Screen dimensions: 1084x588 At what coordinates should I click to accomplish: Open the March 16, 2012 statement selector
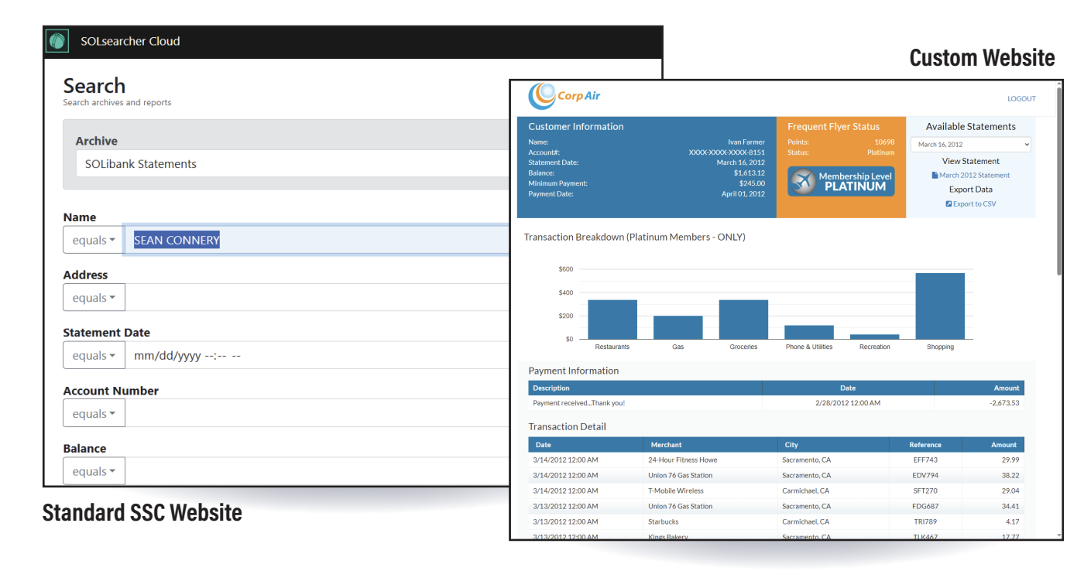pyautogui.click(x=970, y=144)
